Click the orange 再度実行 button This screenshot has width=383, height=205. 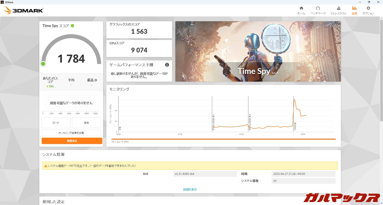[x=72, y=141]
